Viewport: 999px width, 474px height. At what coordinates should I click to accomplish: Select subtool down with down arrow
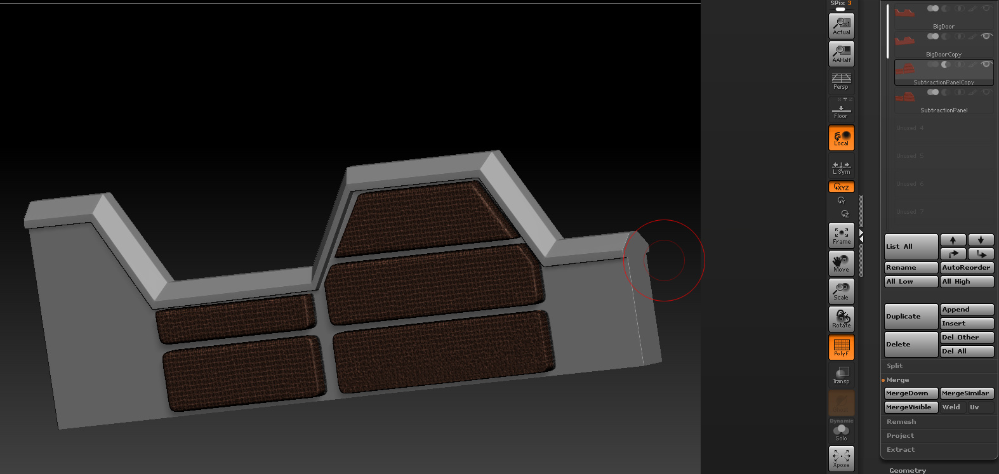point(981,240)
